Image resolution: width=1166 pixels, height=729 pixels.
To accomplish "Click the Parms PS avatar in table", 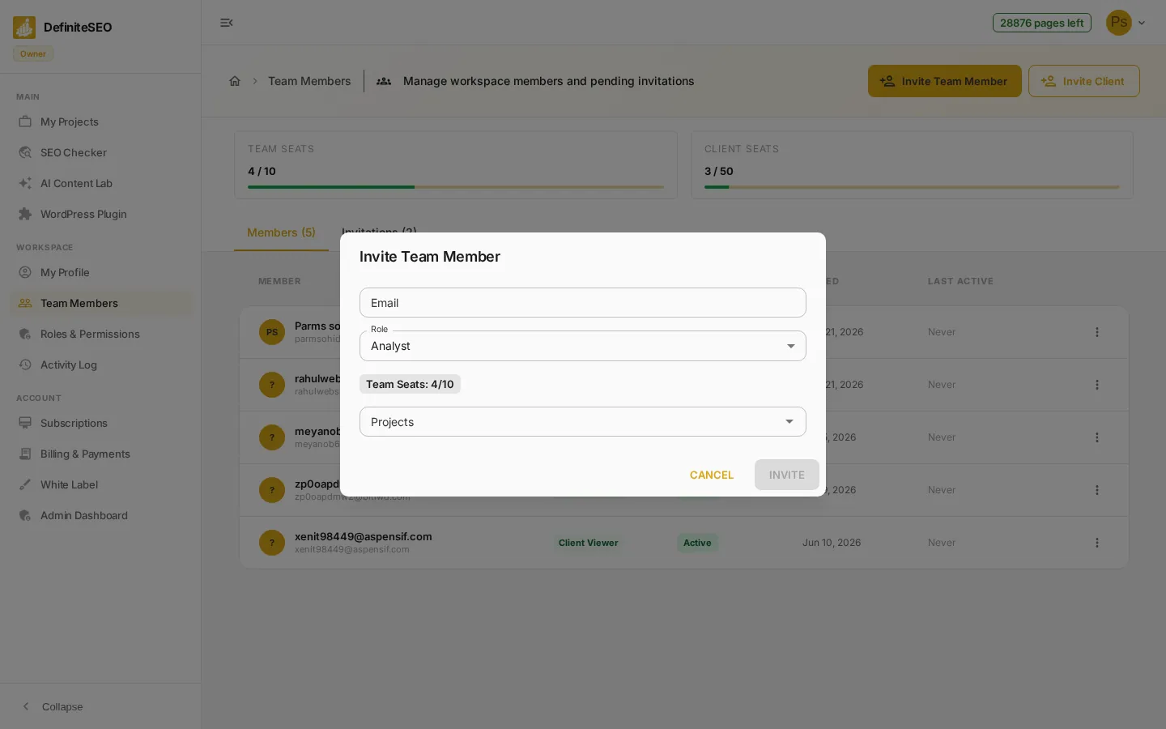I will click(x=272, y=332).
